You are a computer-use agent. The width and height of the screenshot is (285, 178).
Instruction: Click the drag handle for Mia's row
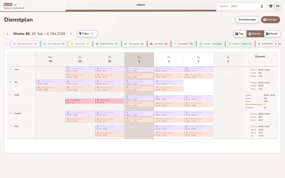11,82
